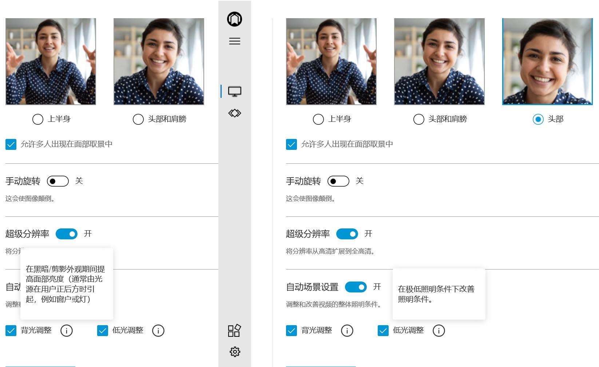Enable 手动旋转 in the right panel

[x=338, y=181]
